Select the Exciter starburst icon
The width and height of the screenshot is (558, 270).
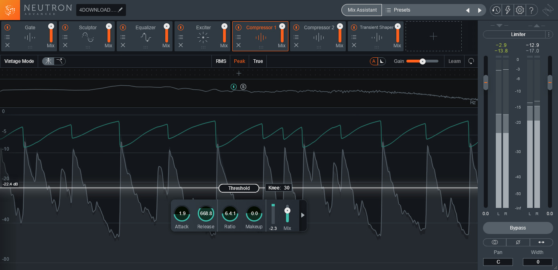click(203, 38)
